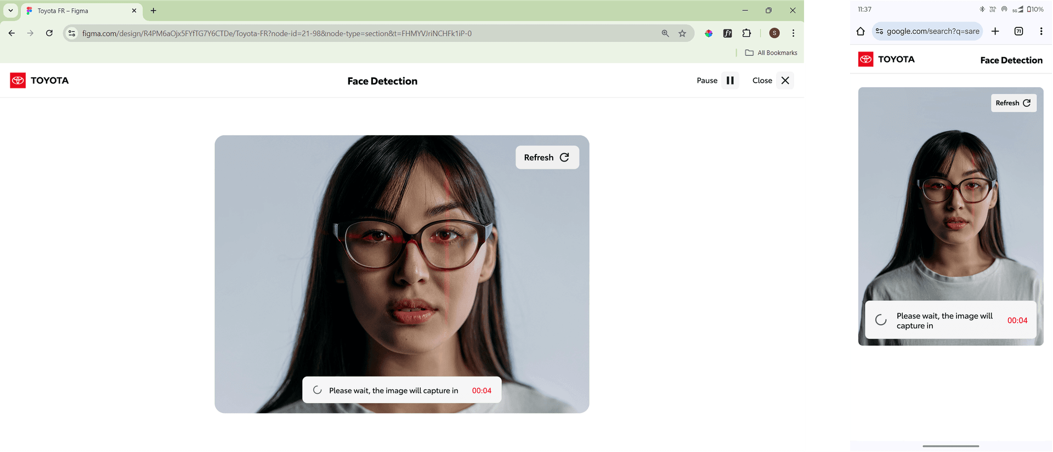The height and width of the screenshot is (452, 1053).
Task: Click the zoom magnifier icon in address bar
Action: coord(665,33)
